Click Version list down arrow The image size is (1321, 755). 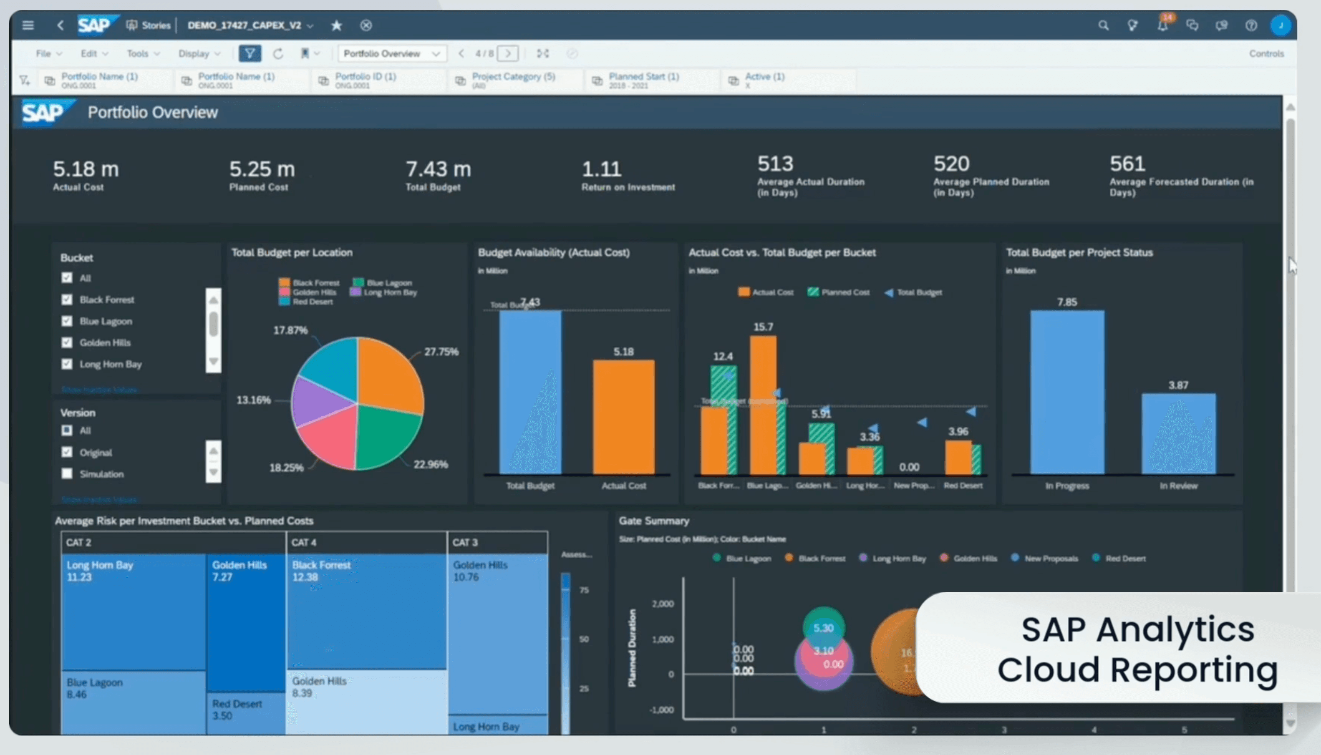[x=213, y=472]
